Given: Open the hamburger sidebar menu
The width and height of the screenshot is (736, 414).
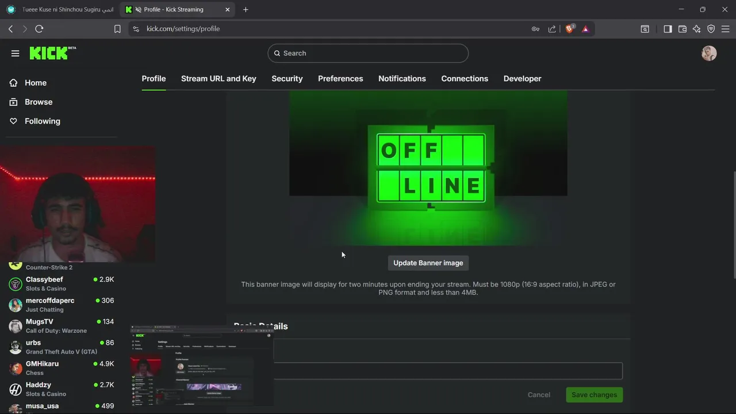Looking at the screenshot, I should click(16, 53).
